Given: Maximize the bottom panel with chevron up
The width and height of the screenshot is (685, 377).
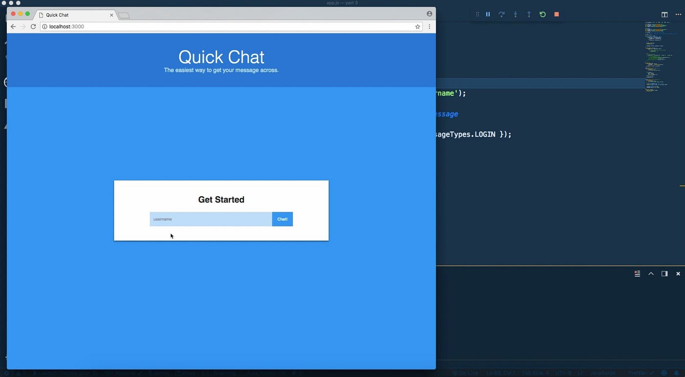Looking at the screenshot, I should 651,274.
